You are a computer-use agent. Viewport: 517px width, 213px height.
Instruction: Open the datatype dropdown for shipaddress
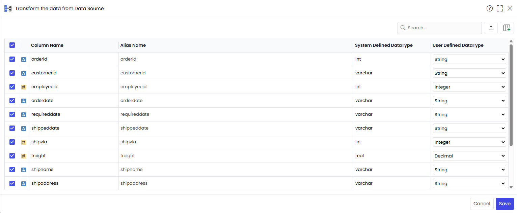(x=469, y=183)
